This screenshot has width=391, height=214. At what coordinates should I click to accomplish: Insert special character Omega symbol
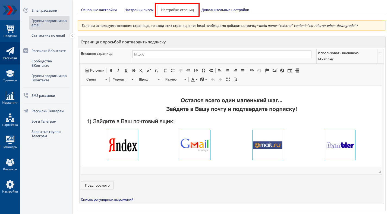coord(203,71)
